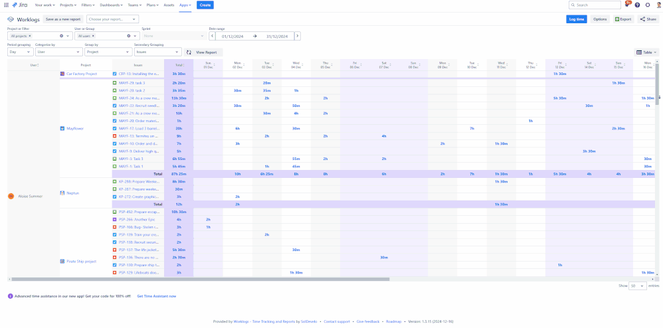Screen dimensions: 663x328
Task: Click the Pirate Ship project icon
Action: click(62, 262)
